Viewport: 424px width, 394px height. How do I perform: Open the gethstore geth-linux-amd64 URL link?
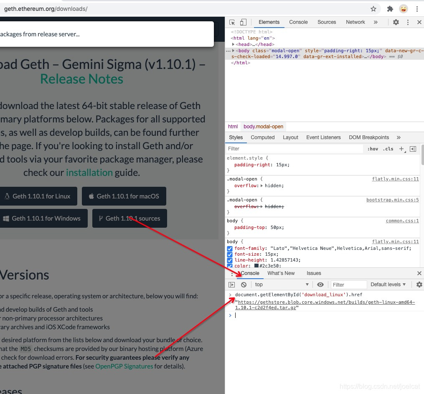[325, 305]
